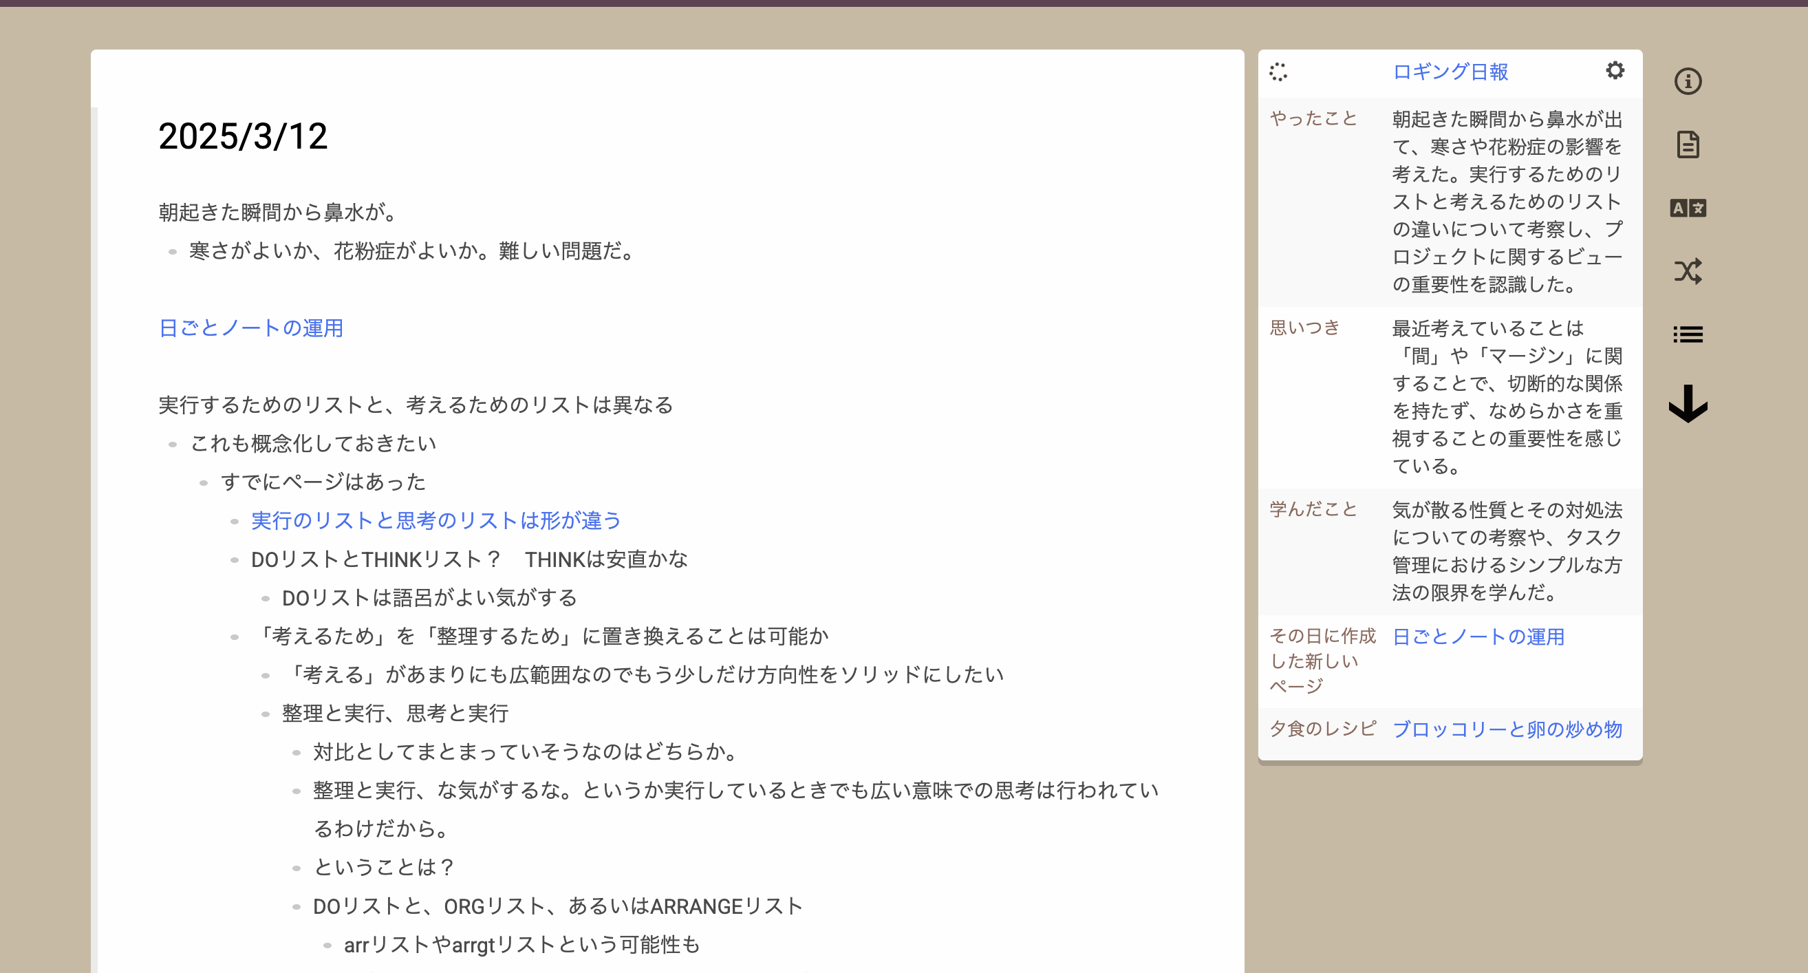
Task: Open the 日ごとノートの運用 link in the side panel
Action: (1478, 637)
